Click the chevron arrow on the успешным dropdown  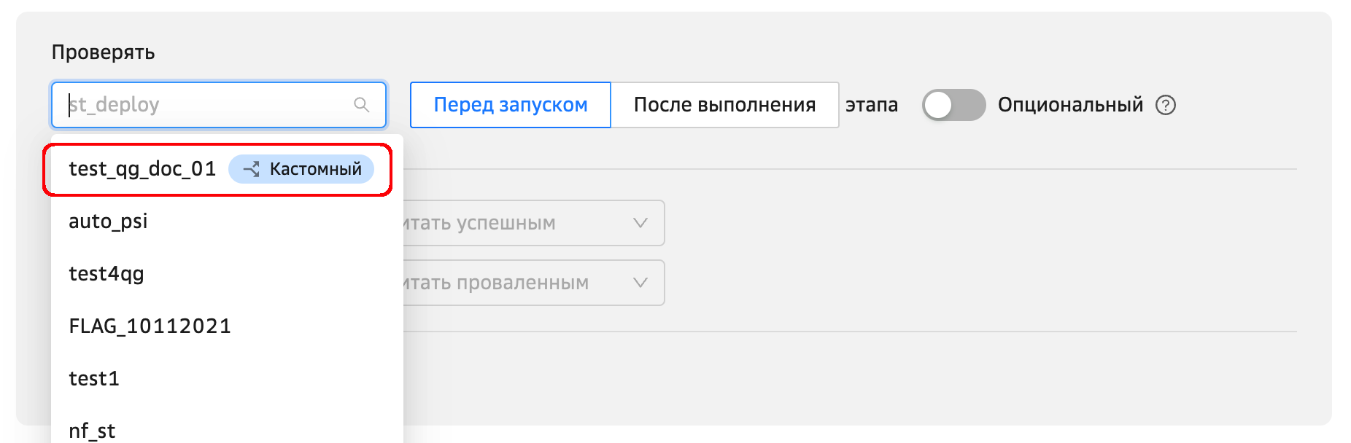click(x=640, y=223)
